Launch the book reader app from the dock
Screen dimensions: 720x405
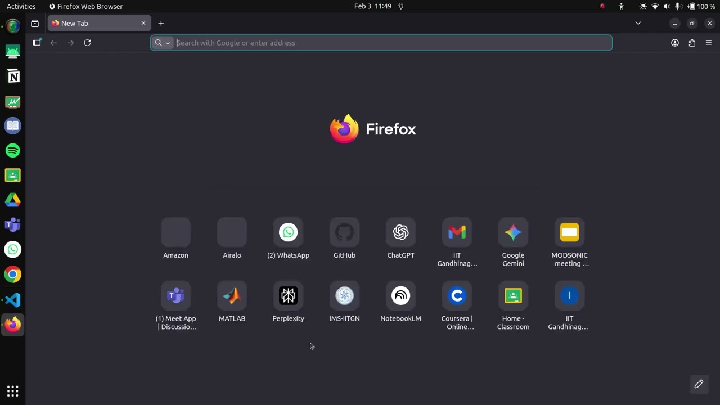pyautogui.click(x=13, y=125)
